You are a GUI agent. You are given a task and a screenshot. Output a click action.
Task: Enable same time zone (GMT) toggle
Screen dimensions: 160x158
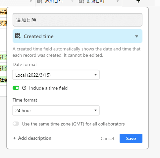point(16,124)
